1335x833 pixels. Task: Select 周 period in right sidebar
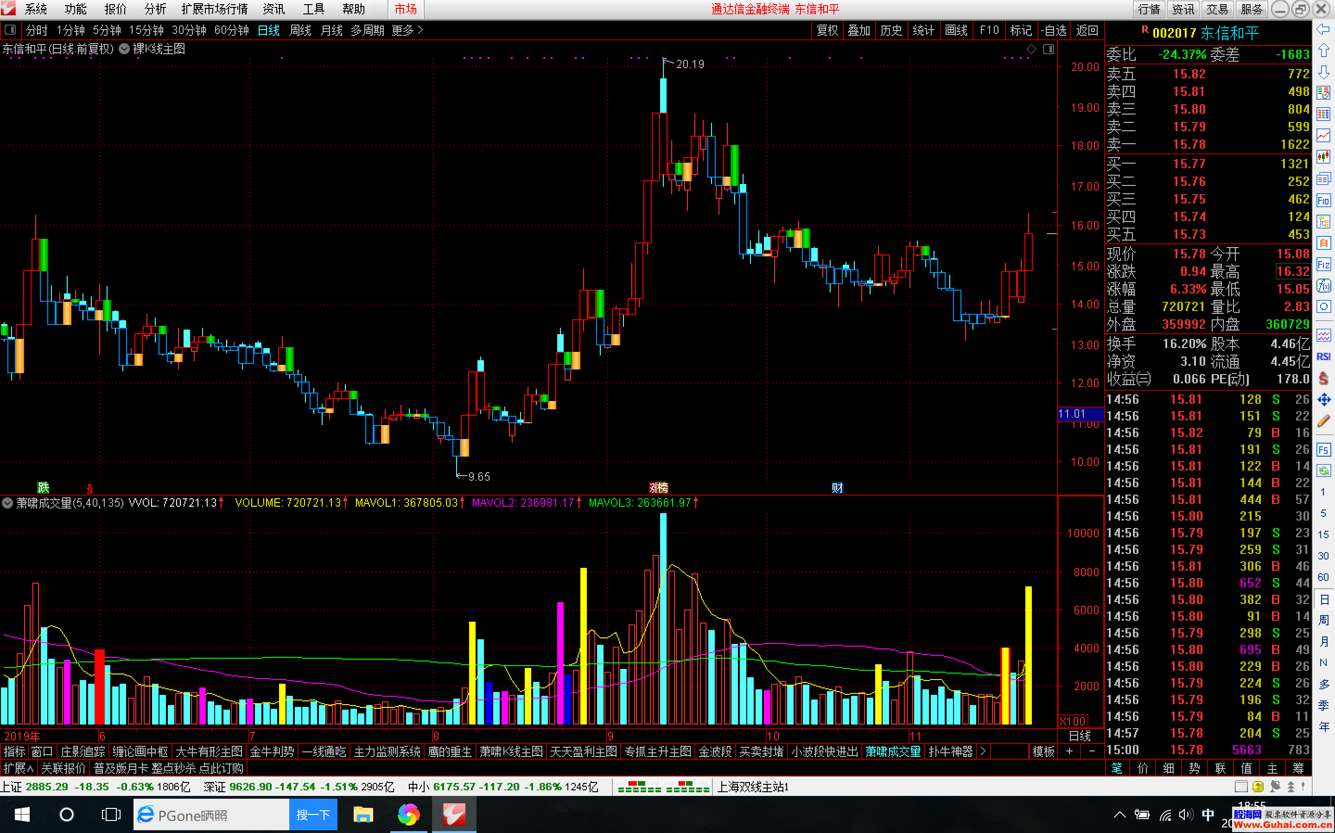point(1323,620)
